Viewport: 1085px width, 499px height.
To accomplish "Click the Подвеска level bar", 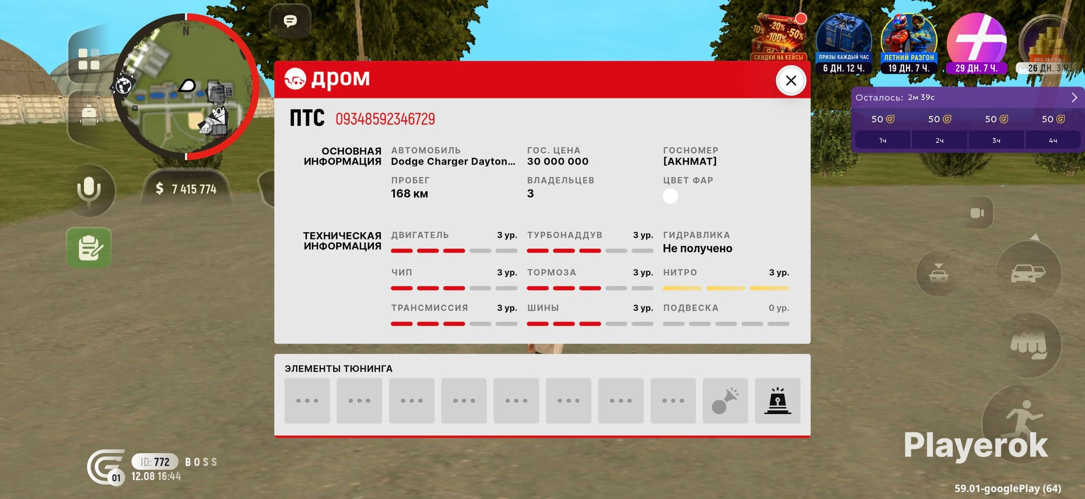I will pyautogui.click(x=726, y=324).
